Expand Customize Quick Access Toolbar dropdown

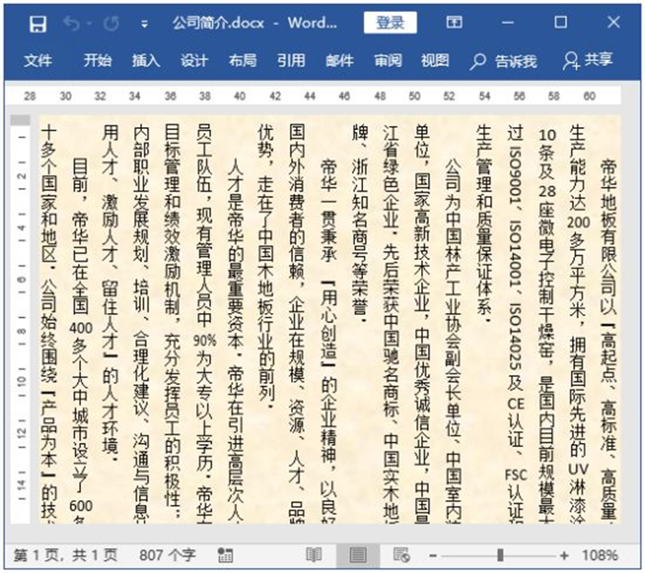pyautogui.click(x=144, y=23)
